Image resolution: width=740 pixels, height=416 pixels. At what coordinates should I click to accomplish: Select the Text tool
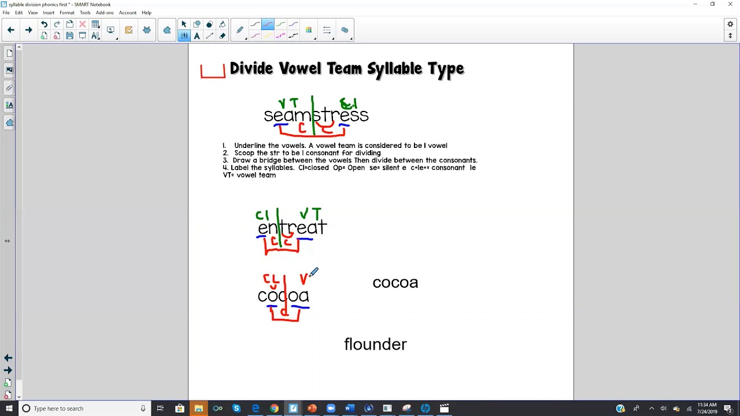coord(197,36)
